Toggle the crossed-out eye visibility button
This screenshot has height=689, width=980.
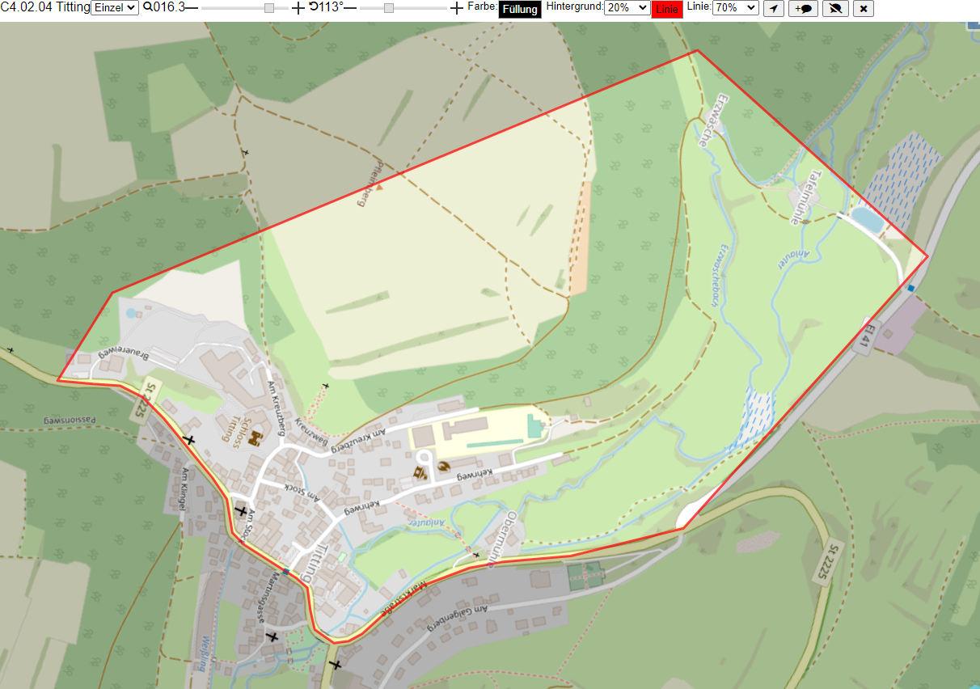[835, 8]
